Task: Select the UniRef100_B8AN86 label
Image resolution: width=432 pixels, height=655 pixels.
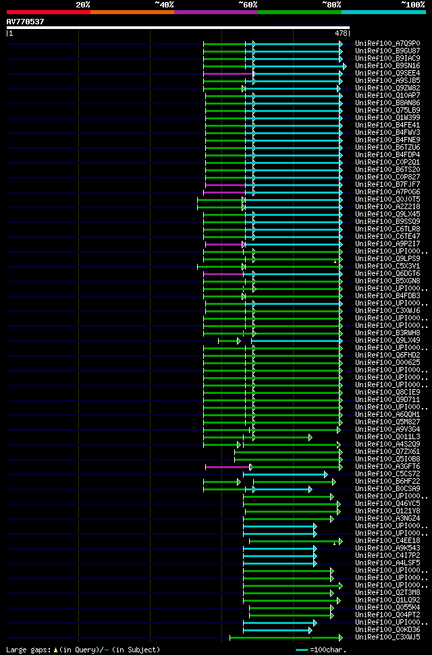Action: point(387,103)
